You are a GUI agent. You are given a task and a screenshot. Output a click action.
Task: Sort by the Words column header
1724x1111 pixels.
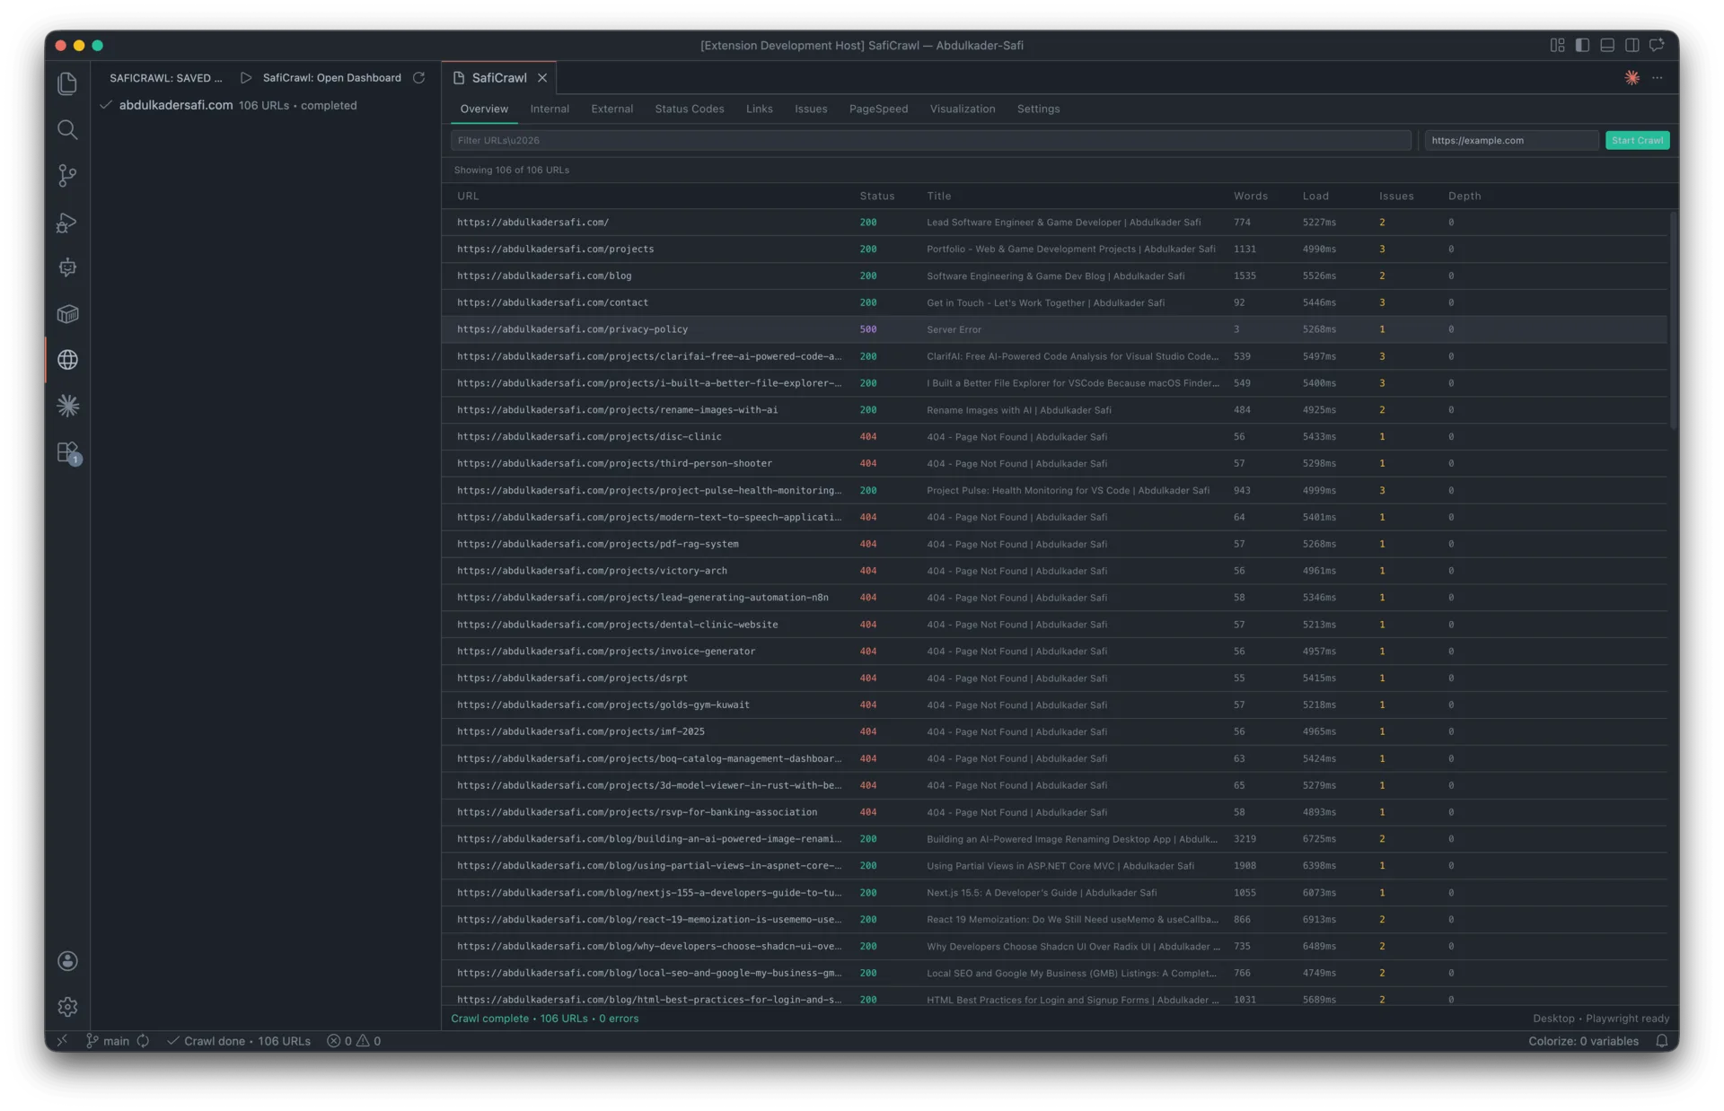coord(1251,196)
